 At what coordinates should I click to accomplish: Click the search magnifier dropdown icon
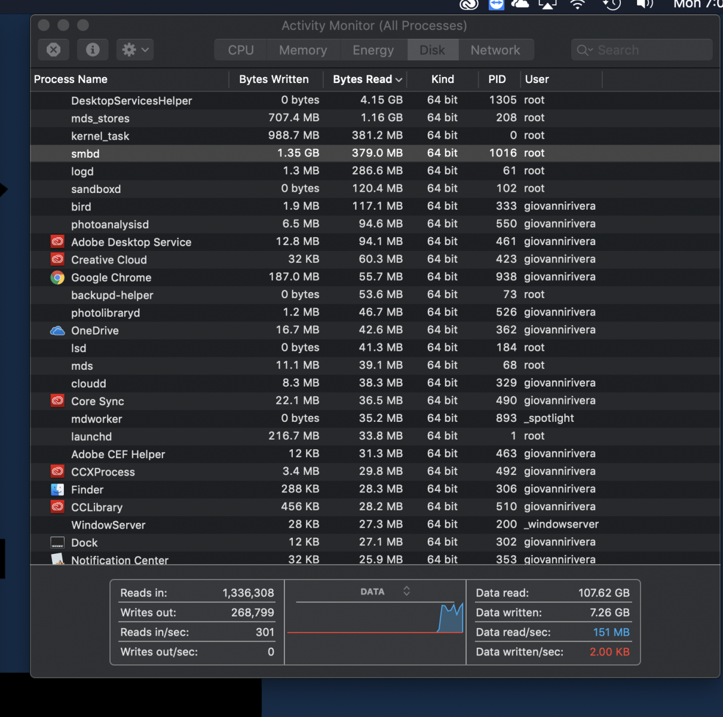584,50
